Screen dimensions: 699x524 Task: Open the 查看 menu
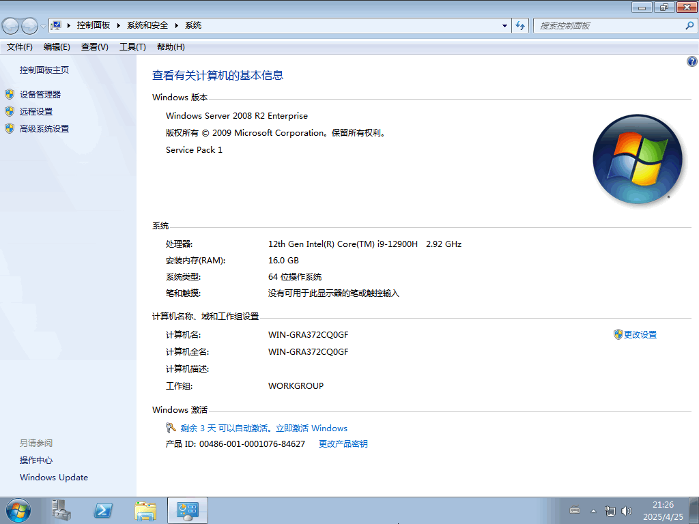pyautogui.click(x=93, y=46)
